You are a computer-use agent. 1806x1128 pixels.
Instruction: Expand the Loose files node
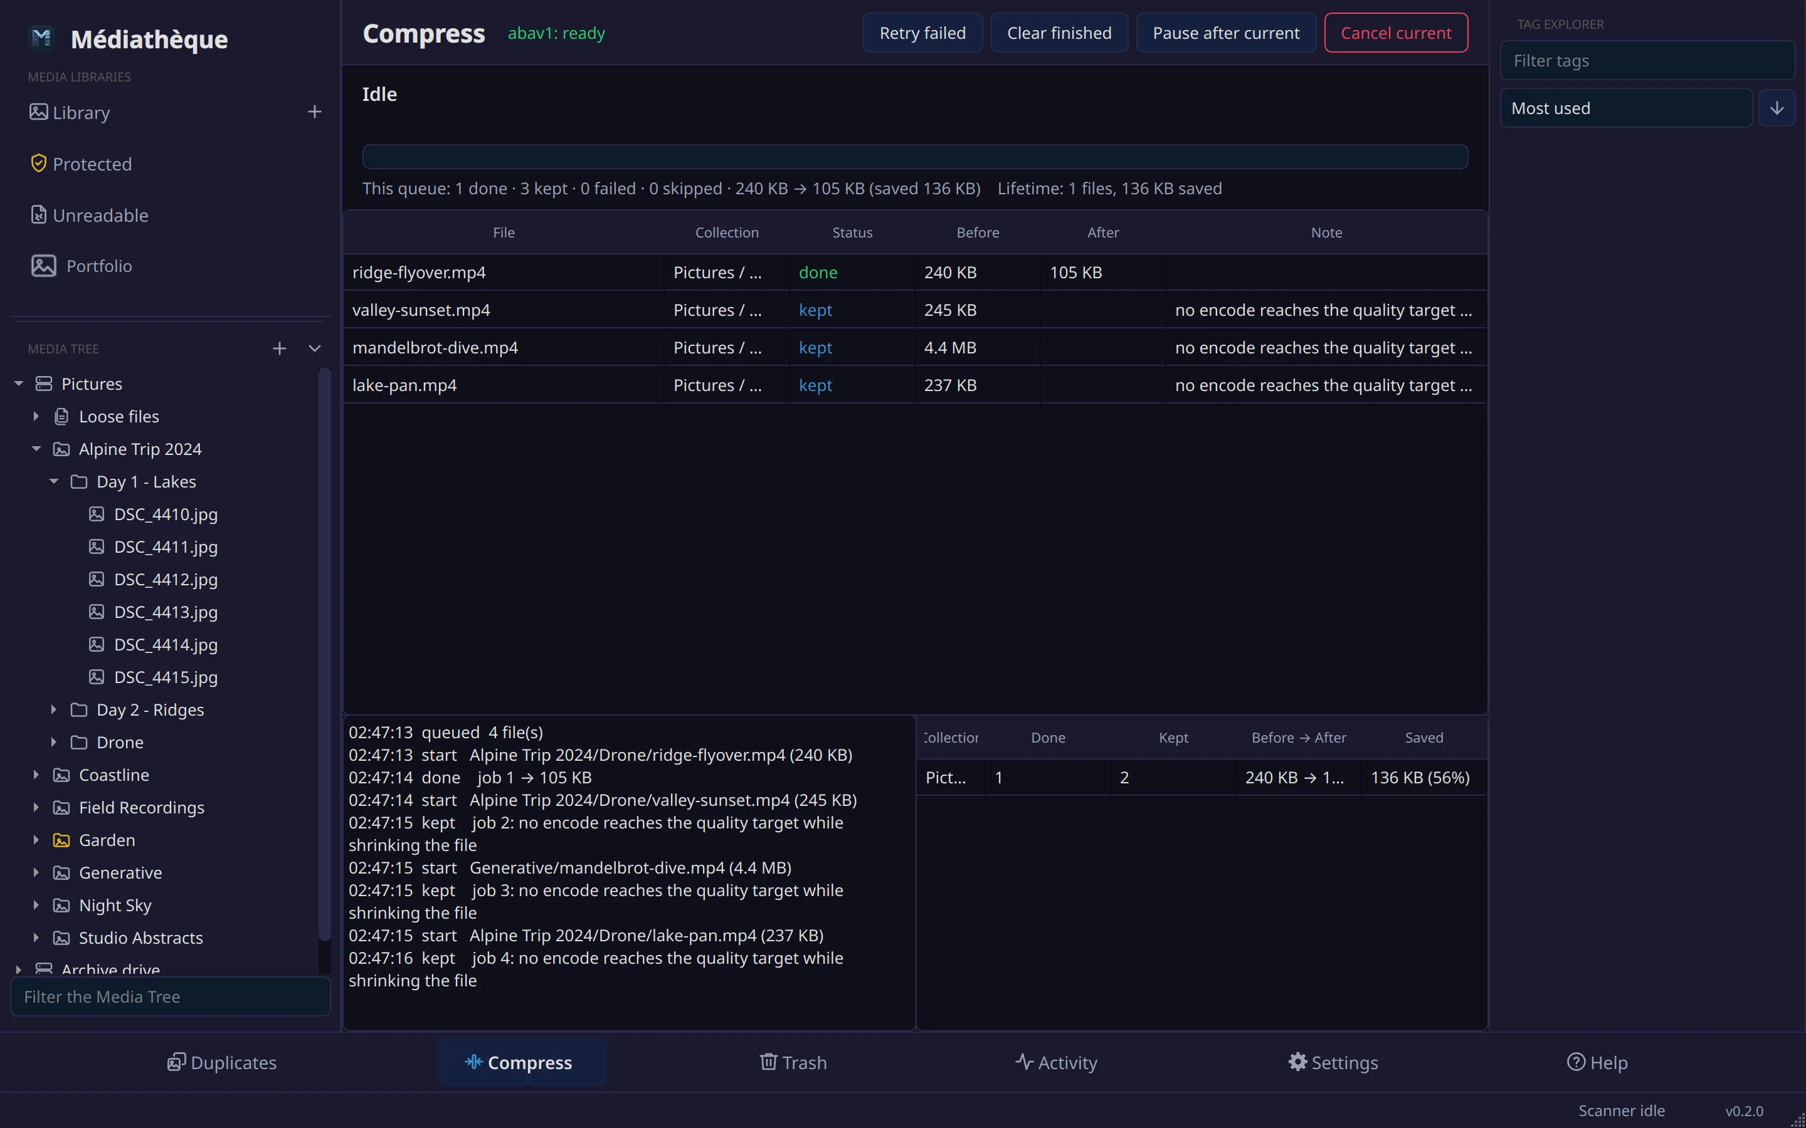click(x=36, y=416)
